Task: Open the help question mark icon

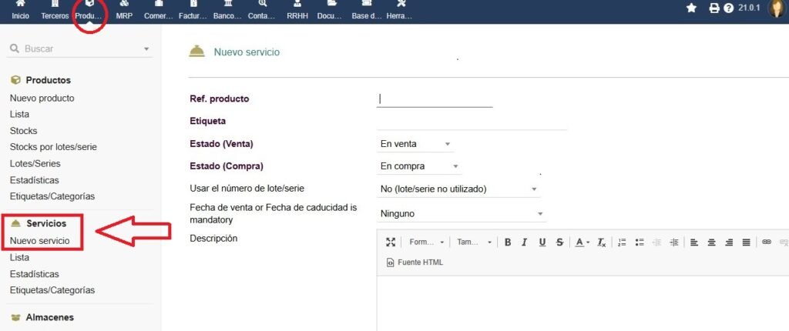Action: pos(728,8)
